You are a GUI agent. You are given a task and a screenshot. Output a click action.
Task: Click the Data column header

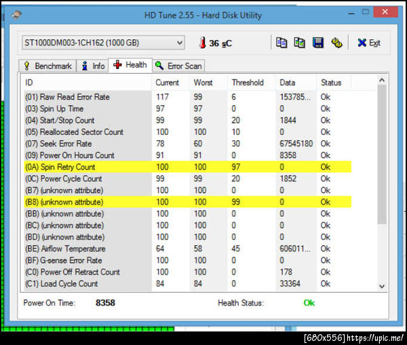[296, 83]
